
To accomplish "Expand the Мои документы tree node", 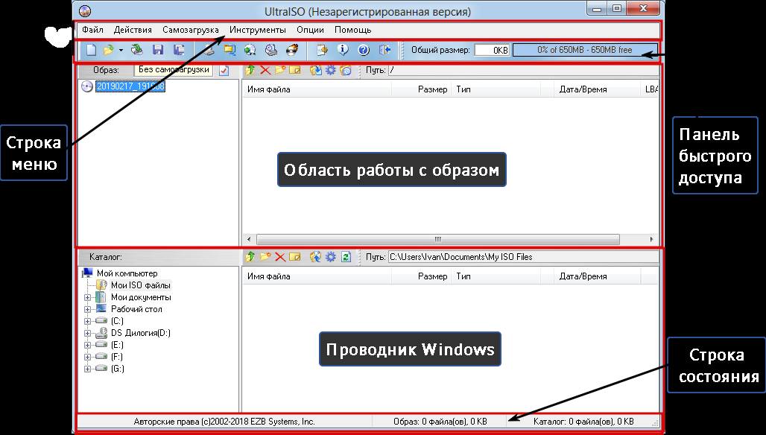I will coord(87,297).
